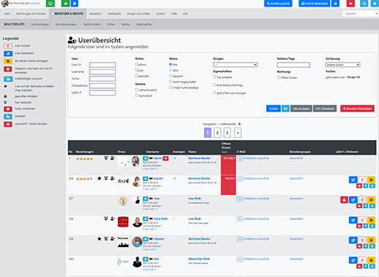
Task: Click delete user icon in bauder row
Action: [362, 179]
